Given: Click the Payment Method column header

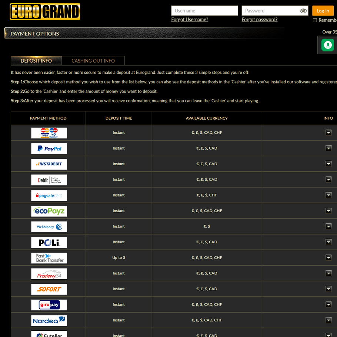Looking at the screenshot, I should [x=48, y=118].
